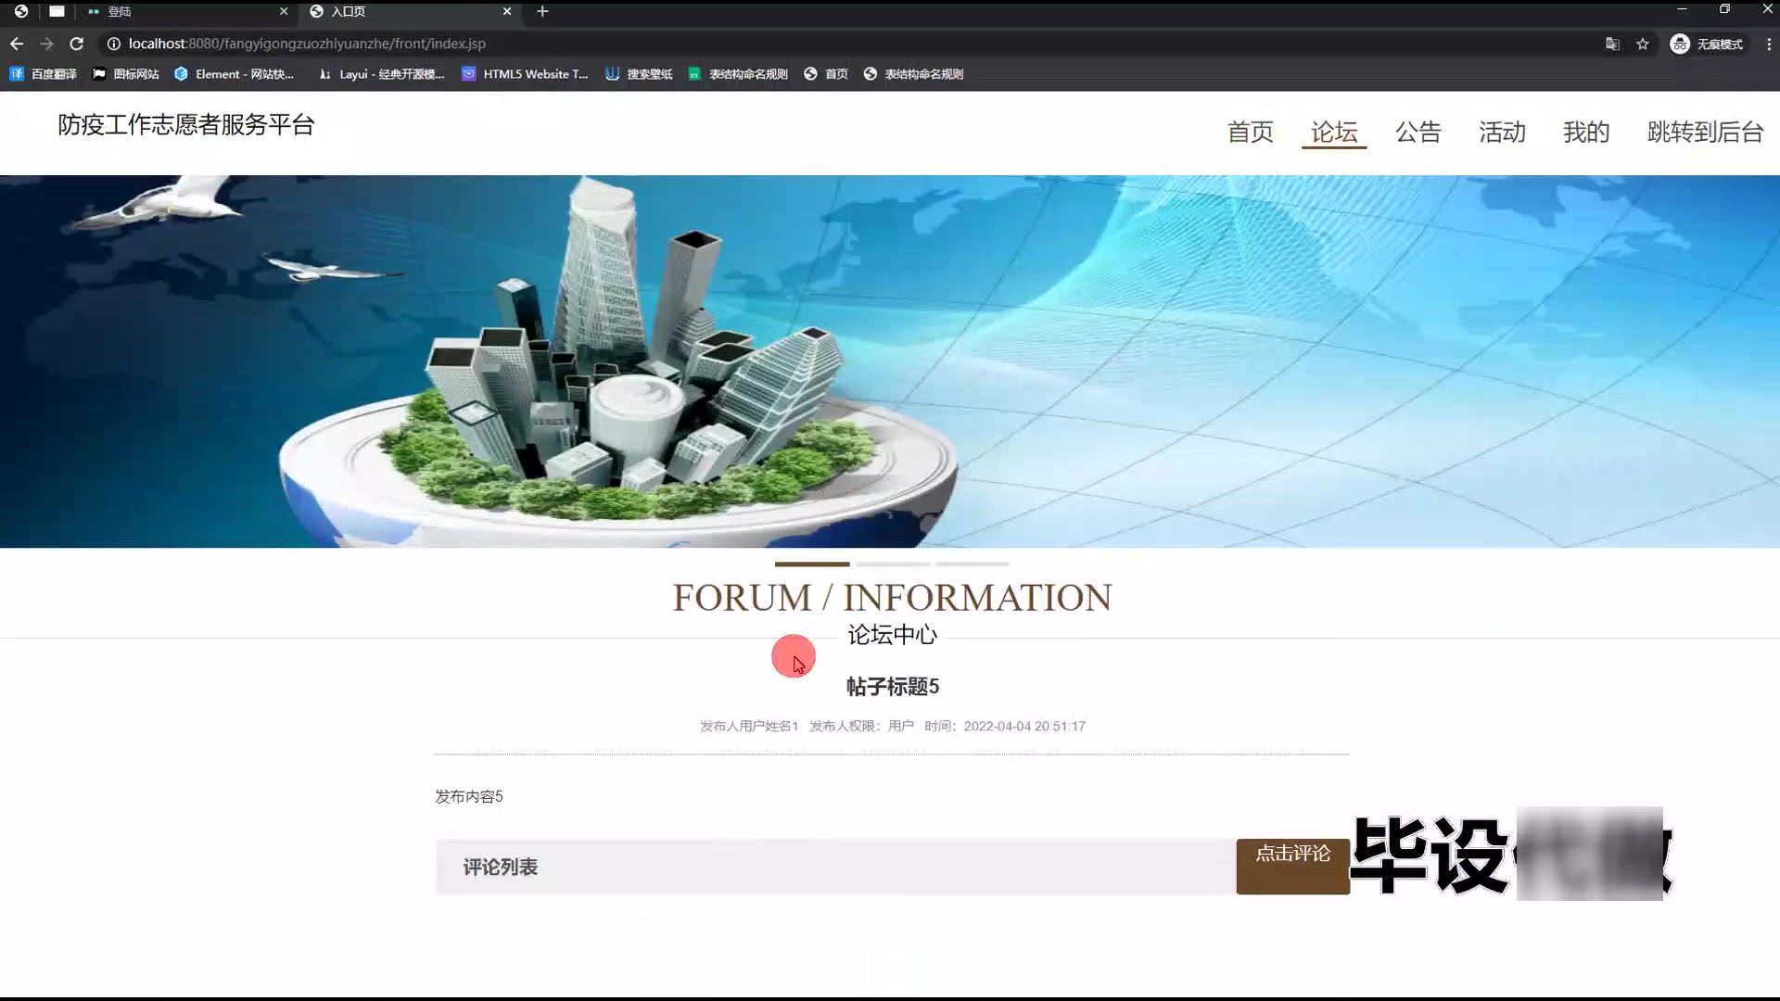Close the 登陆 tab
This screenshot has width=1780, height=1001.
[284, 11]
